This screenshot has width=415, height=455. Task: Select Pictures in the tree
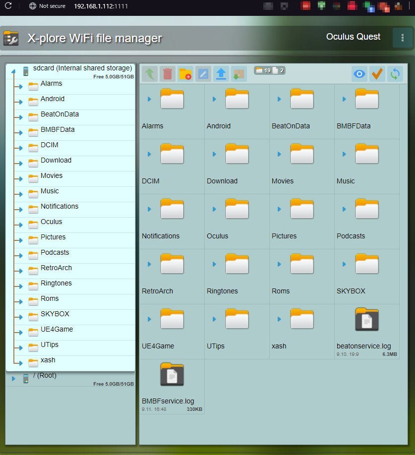tap(53, 237)
